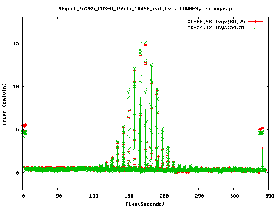Click the x-axis tick label 150
Screen dimensions: 278x208
click(x=129, y=196)
